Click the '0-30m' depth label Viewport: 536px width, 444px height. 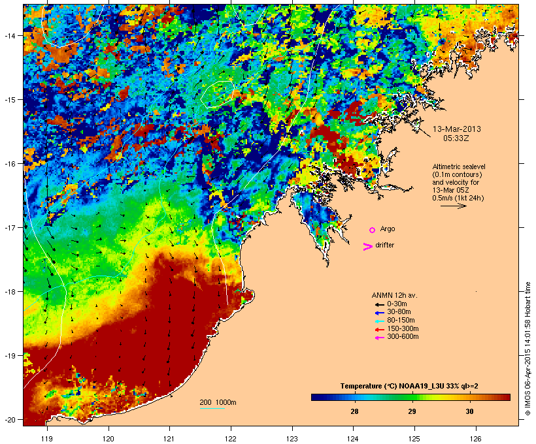(x=397, y=304)
